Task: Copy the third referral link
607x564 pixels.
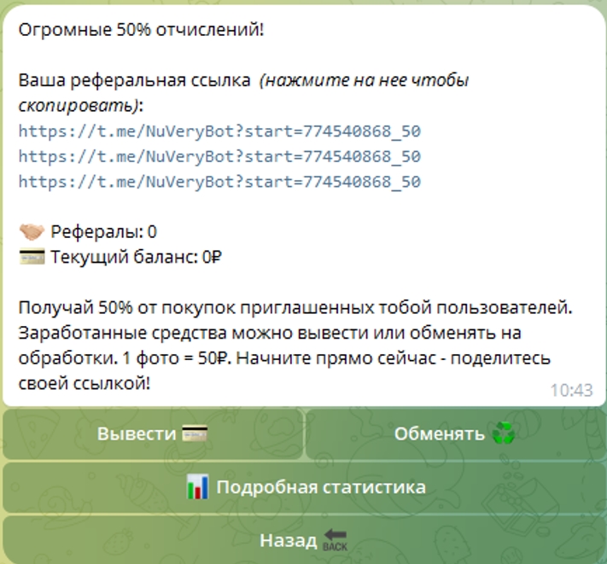Action: click(x=219, y=182)
